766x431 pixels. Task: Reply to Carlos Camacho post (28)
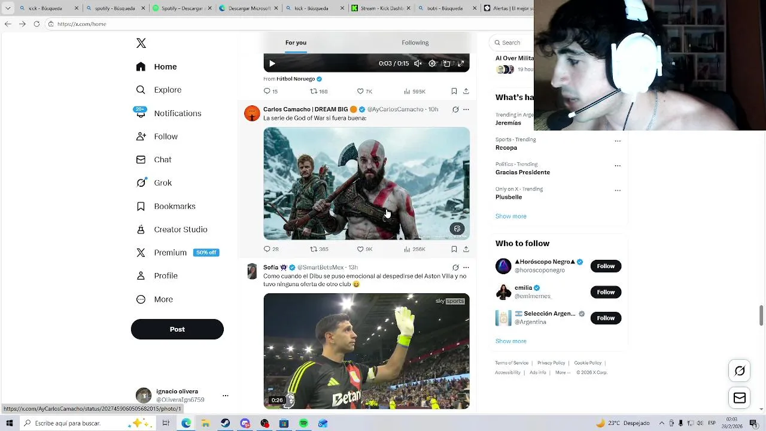(x=271, y=249)
